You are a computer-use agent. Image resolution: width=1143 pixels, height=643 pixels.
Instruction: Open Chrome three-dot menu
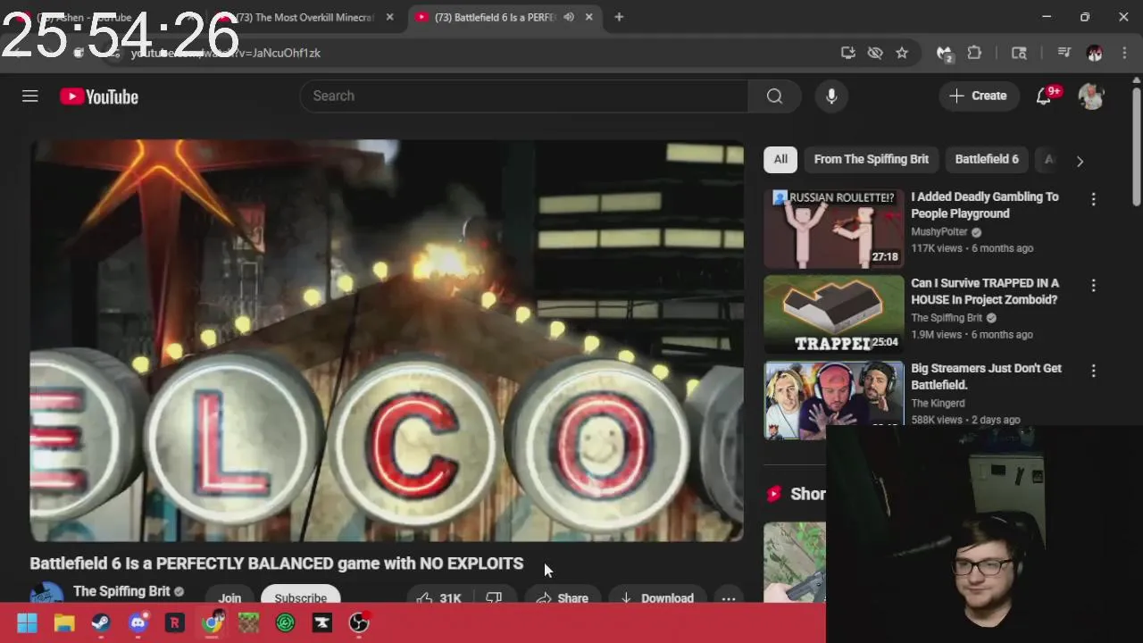(x=1122, y=53)
